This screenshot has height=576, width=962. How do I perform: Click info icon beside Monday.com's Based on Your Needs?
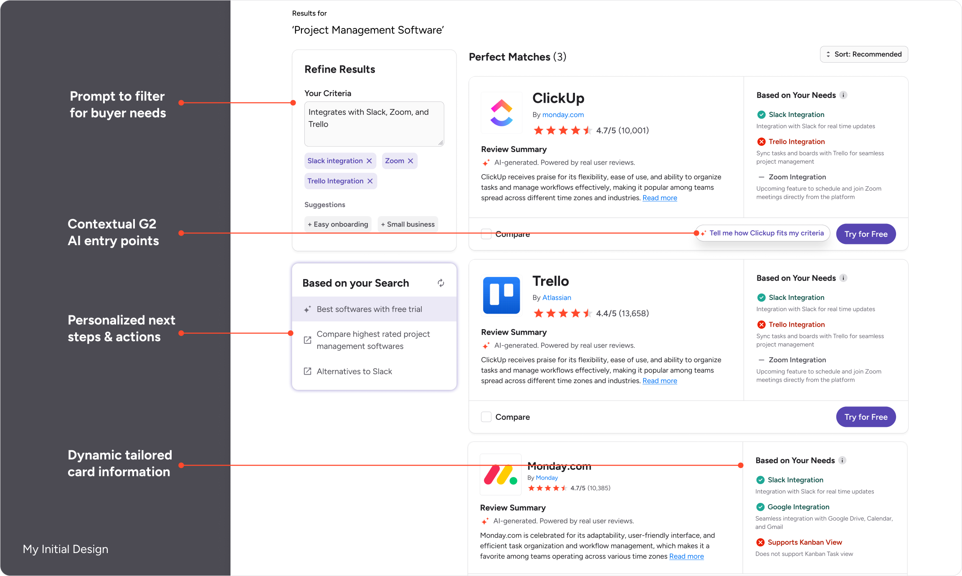(x=843, y=460)
